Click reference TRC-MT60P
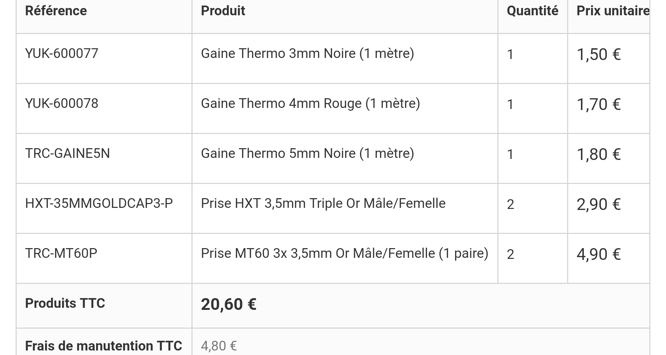 click(61, 253)
